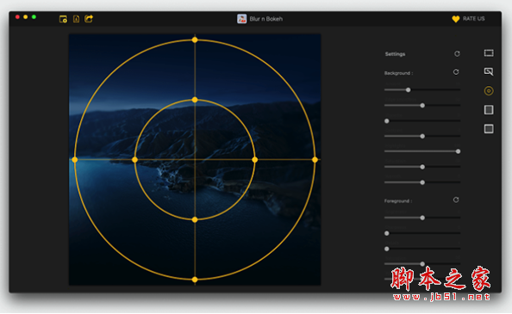Screen dimensions: 512x314
Task: Reset Background settings with its refresh icon
Action: tap(456, 72)
